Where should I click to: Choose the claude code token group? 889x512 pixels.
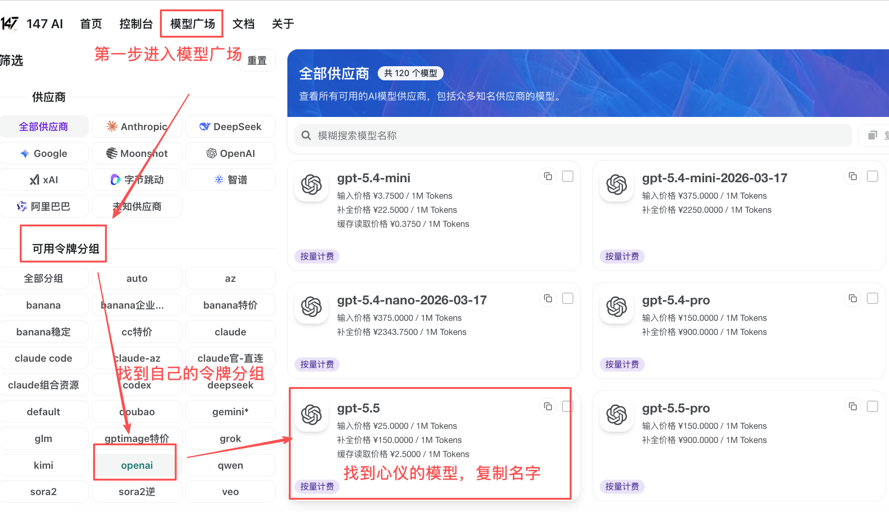point(44,358)
